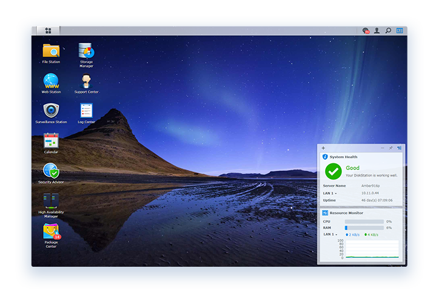The width and height of the screenshot is (439, 297).
Task: Show notifications from the taskbar
Action: point(366,30)
